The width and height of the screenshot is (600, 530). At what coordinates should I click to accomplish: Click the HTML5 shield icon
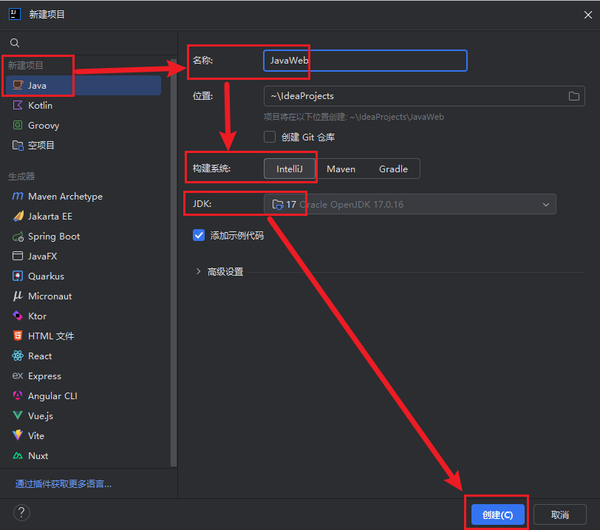tap(18, 336)
